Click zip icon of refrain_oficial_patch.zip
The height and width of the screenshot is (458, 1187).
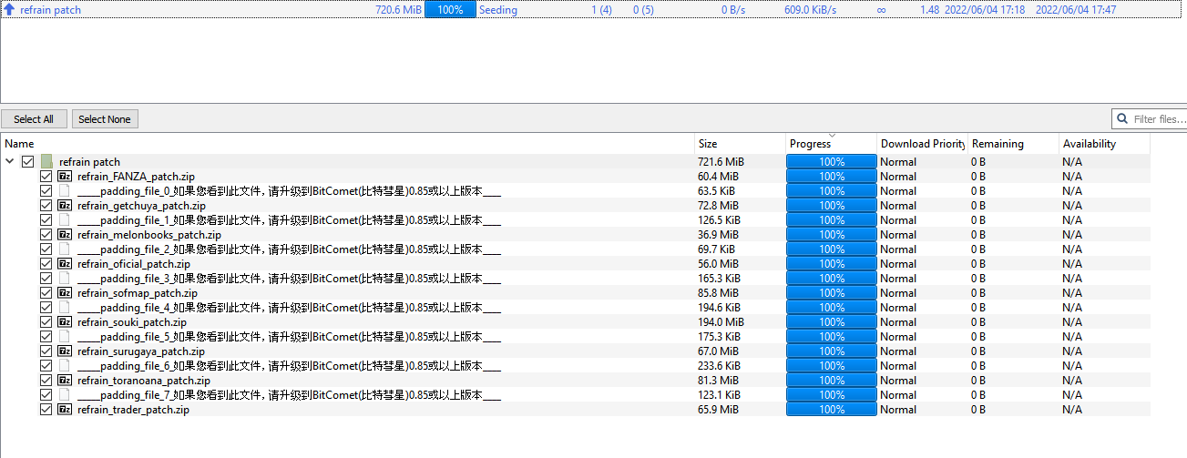65,264
